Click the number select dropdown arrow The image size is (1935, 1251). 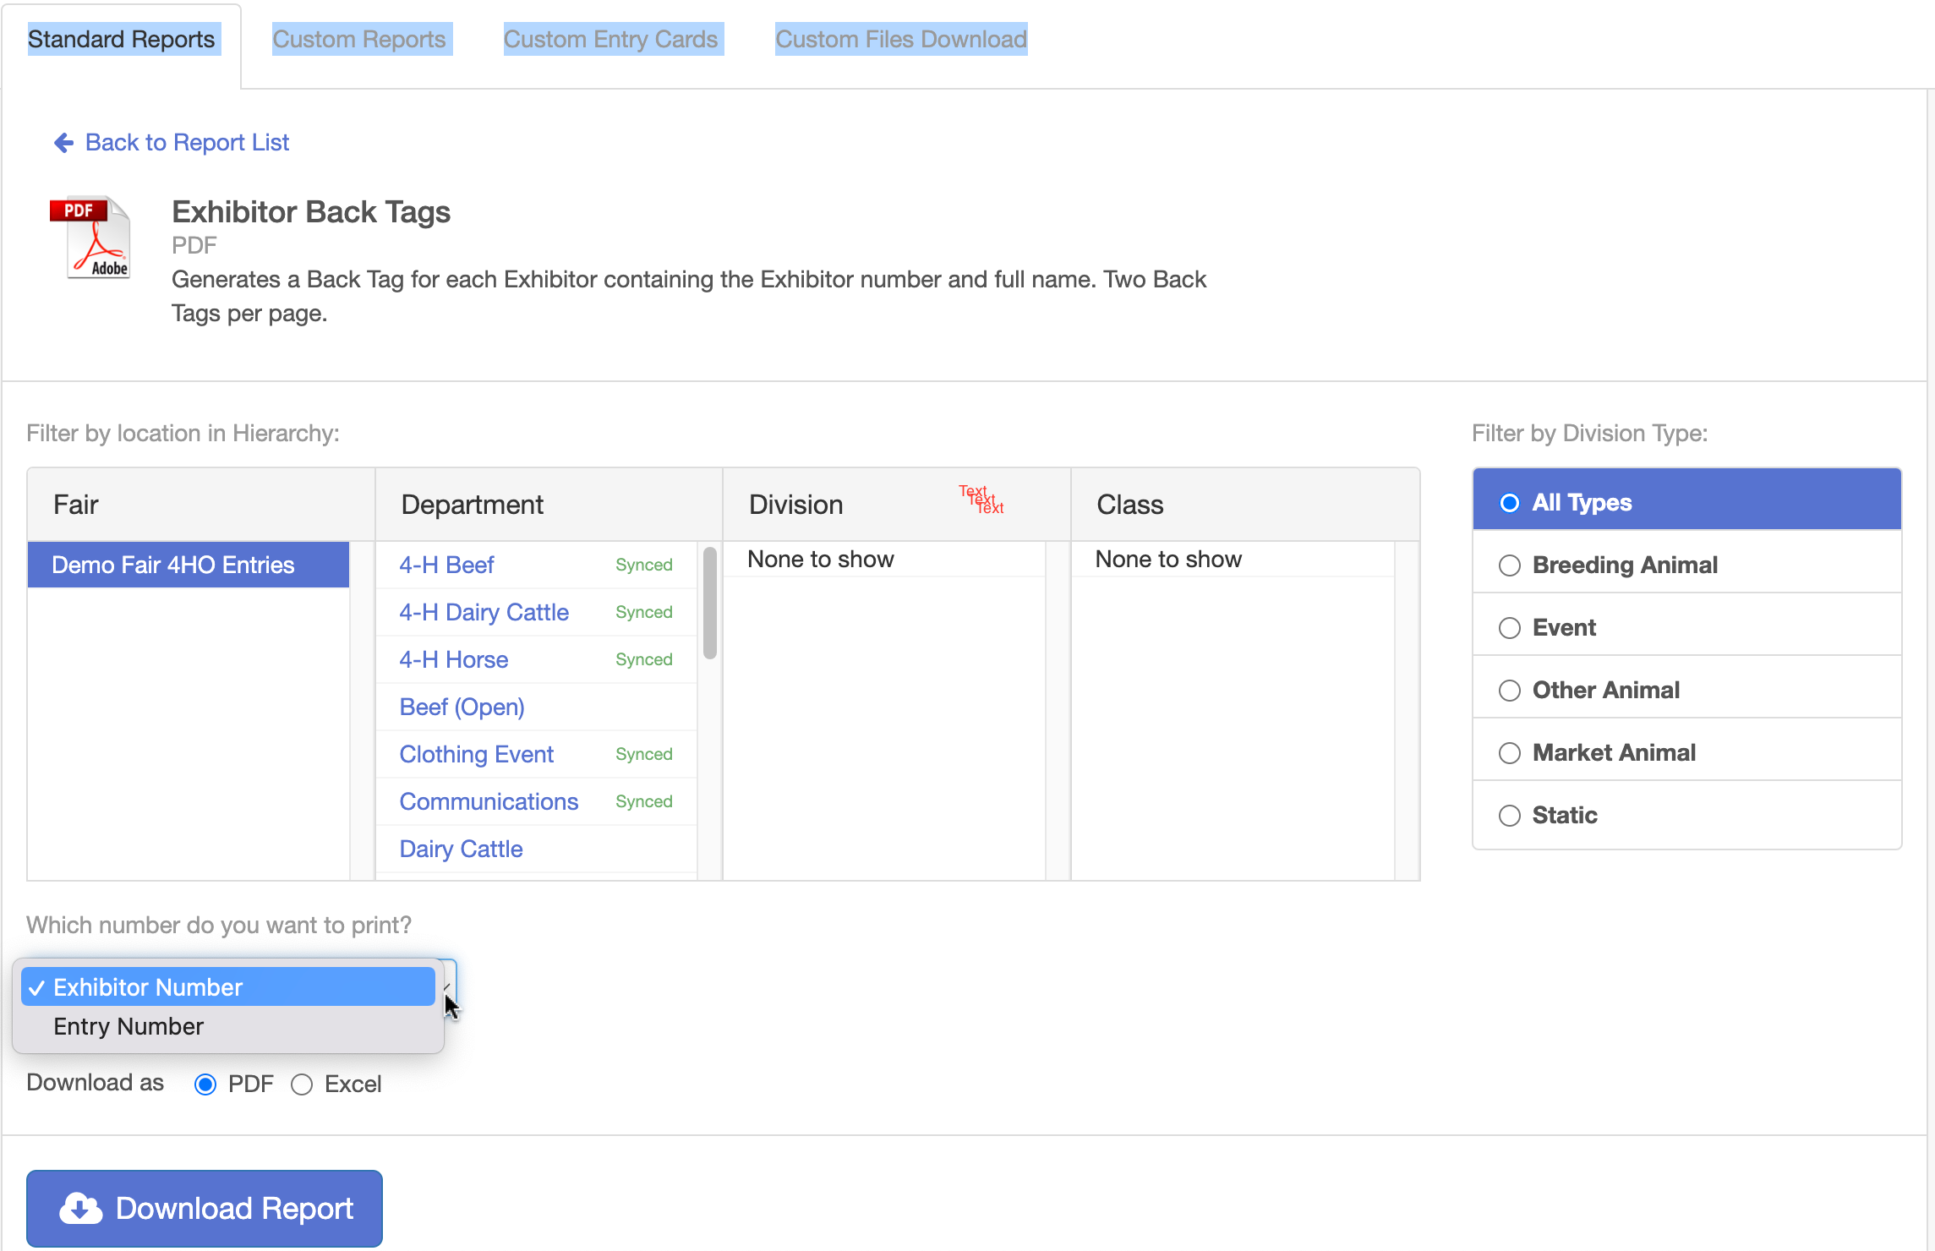(x=447, y=986)
